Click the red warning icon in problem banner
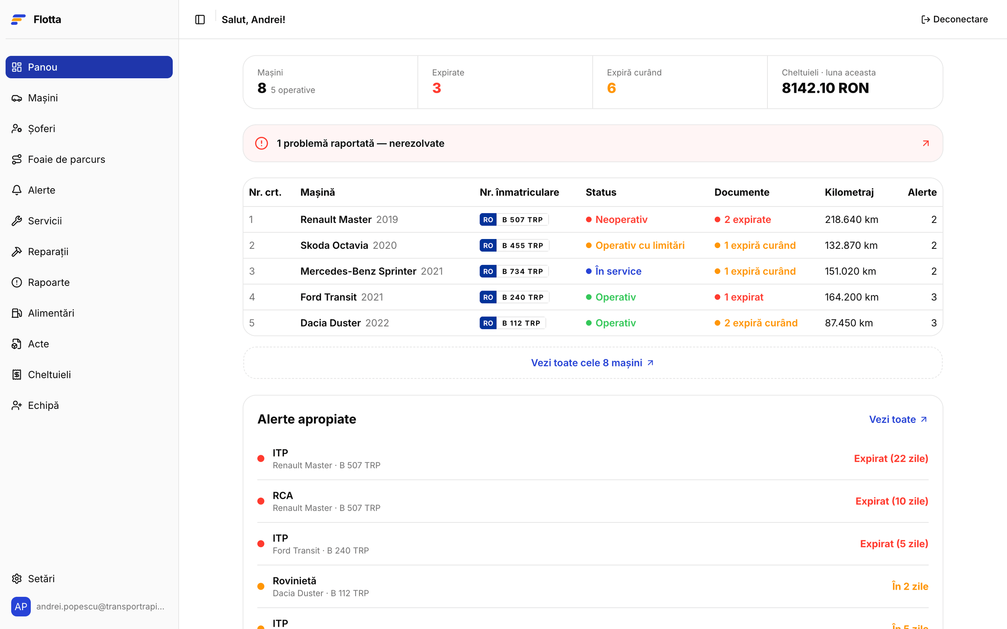This screenshot has height=629, width=1007. (261, 143)
